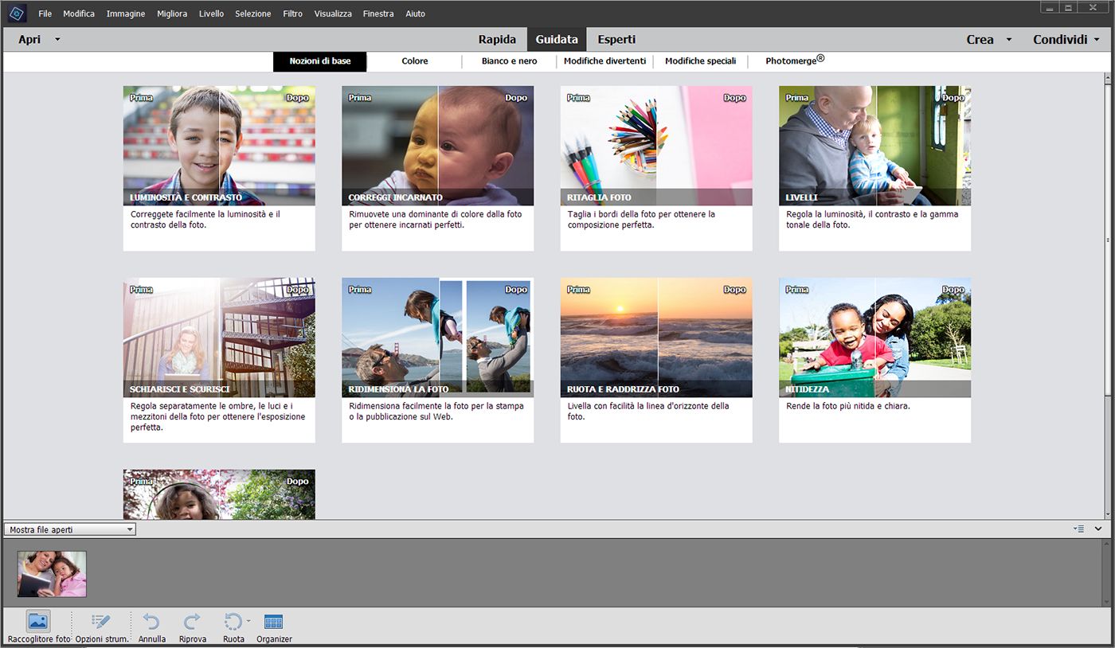Click the guided edits vertical scrollbar
This screenshot has width=1115, height=648.
(x=1108, y=239)
